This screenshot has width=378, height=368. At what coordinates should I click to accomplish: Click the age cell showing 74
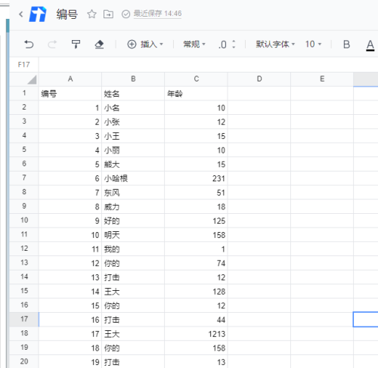(196, 263)
